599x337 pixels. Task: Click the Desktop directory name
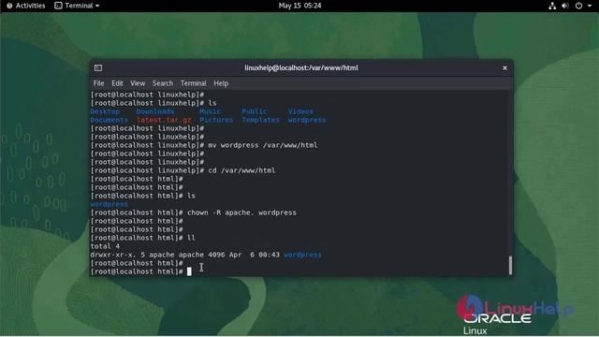click(x=105, y=111)
